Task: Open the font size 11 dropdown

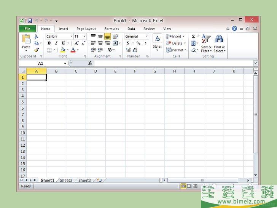Action: [84, 37]
